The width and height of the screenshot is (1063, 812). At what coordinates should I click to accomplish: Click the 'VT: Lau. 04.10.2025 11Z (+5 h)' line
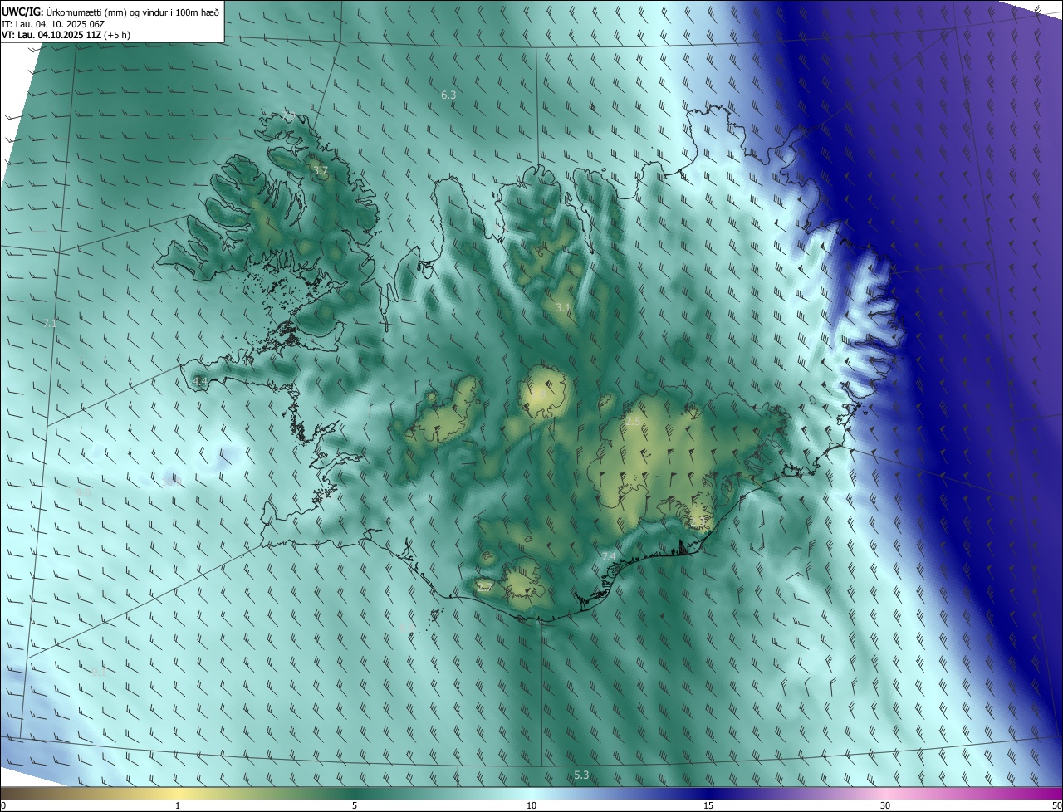pyautogui.click(x=66, y=35)
